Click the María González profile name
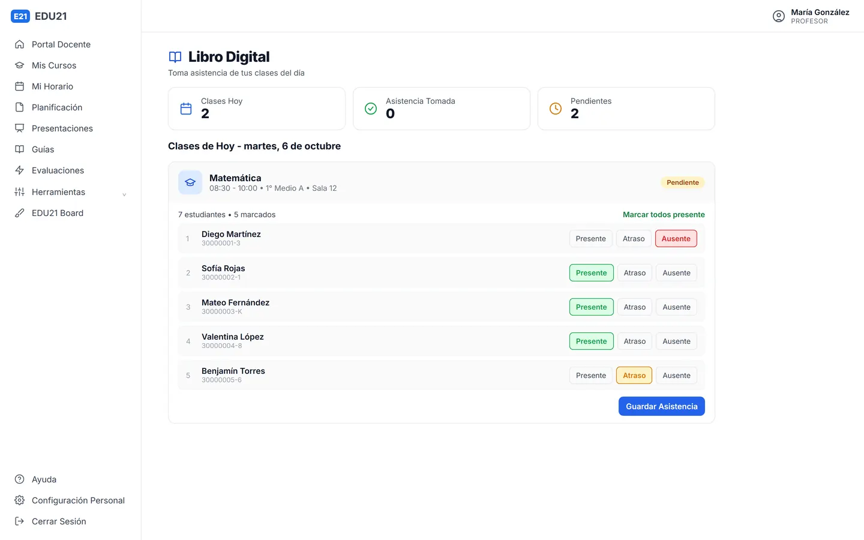Viewport: 864px width, 540px height. point(820,12)
